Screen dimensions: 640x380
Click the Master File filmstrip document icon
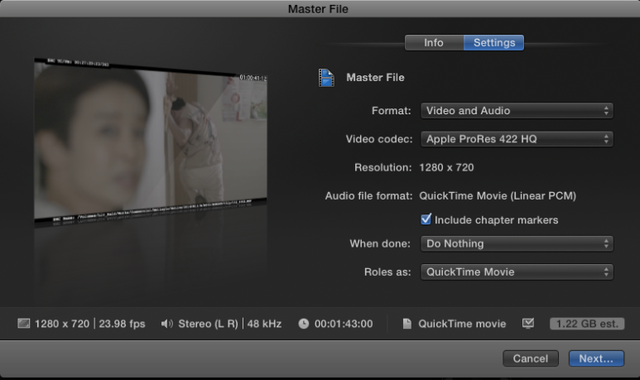pos(326,78)
